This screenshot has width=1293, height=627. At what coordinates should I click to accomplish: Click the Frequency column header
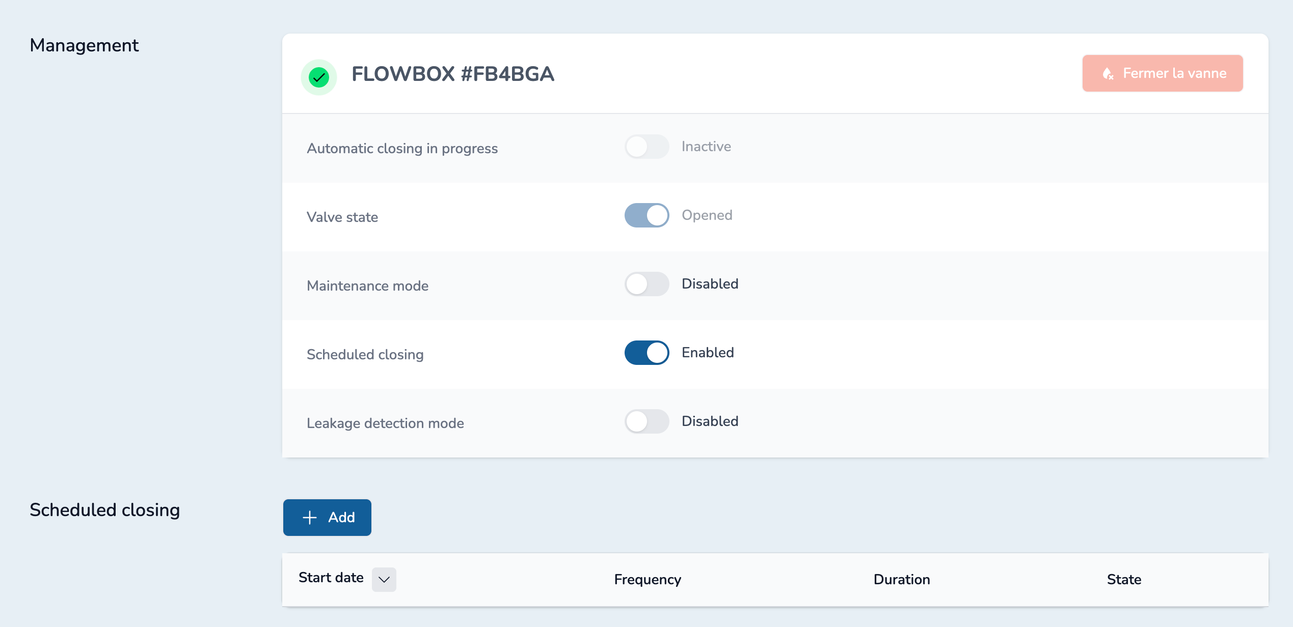point(648,579)
